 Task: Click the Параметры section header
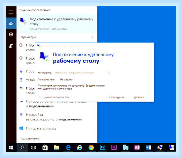28,37
